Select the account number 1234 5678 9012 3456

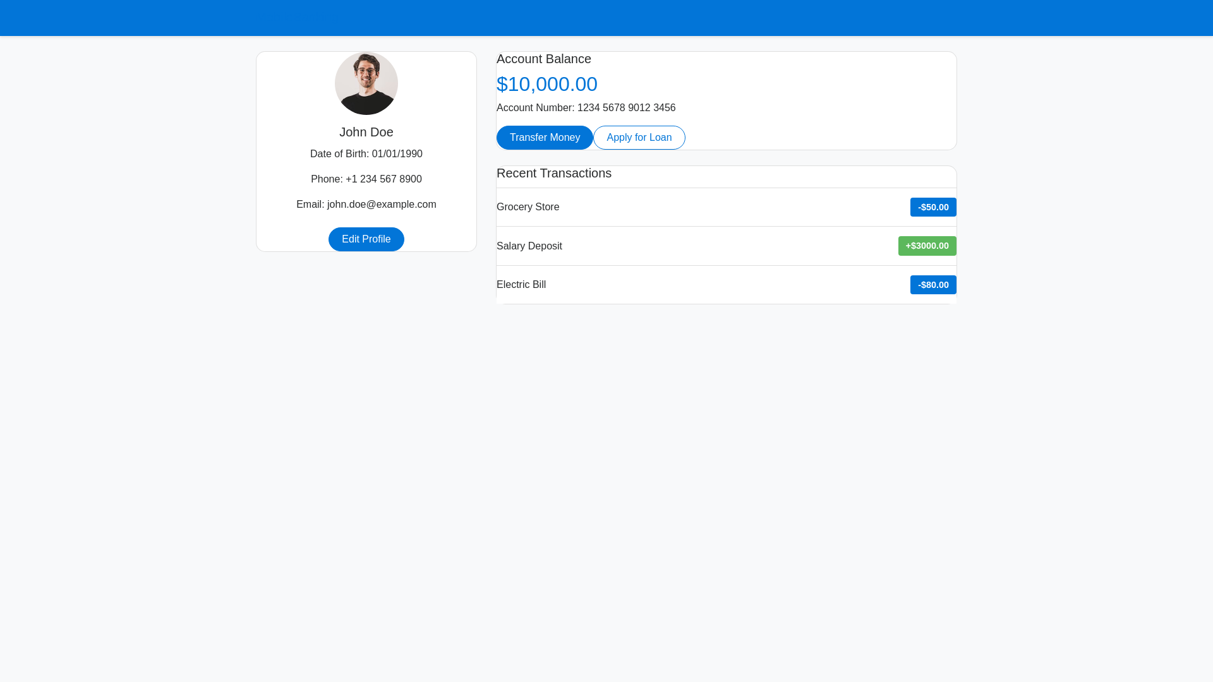(x=586, y=107)
